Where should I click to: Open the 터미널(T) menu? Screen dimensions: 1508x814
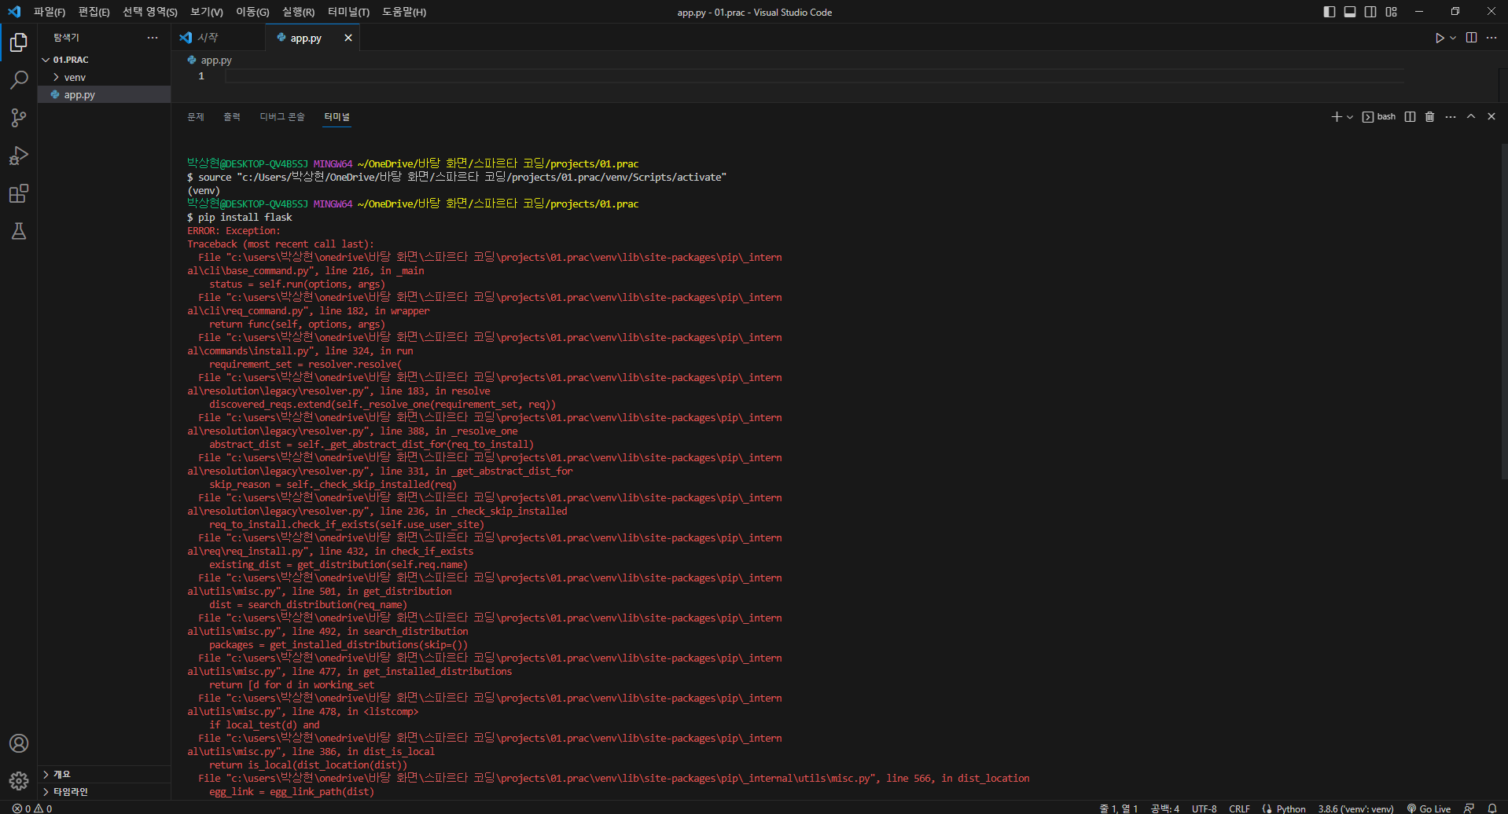(x=348, y=12)
